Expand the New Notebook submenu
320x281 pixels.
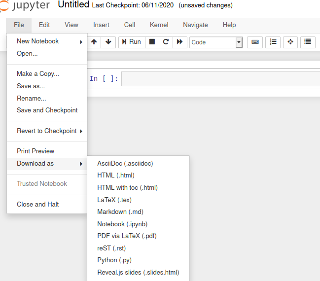pos(47,41)
